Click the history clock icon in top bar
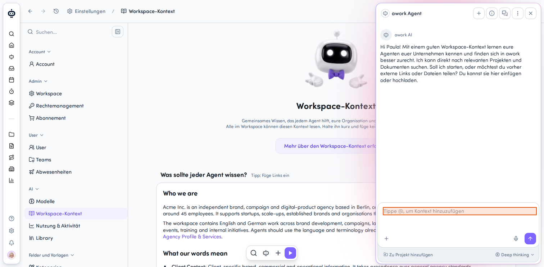The height and width of the screenshot is (267, 544). 56,11
